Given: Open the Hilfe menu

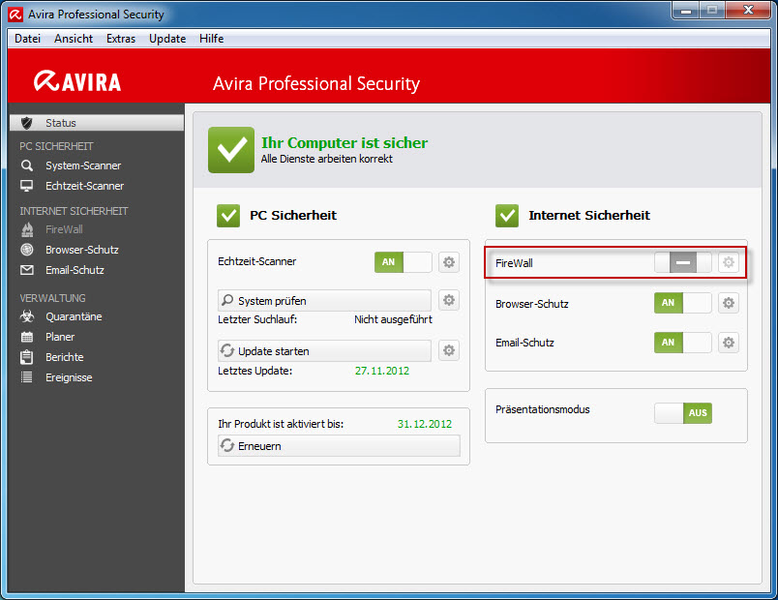Looking at the screenshot, I should [x=211, y=39].
